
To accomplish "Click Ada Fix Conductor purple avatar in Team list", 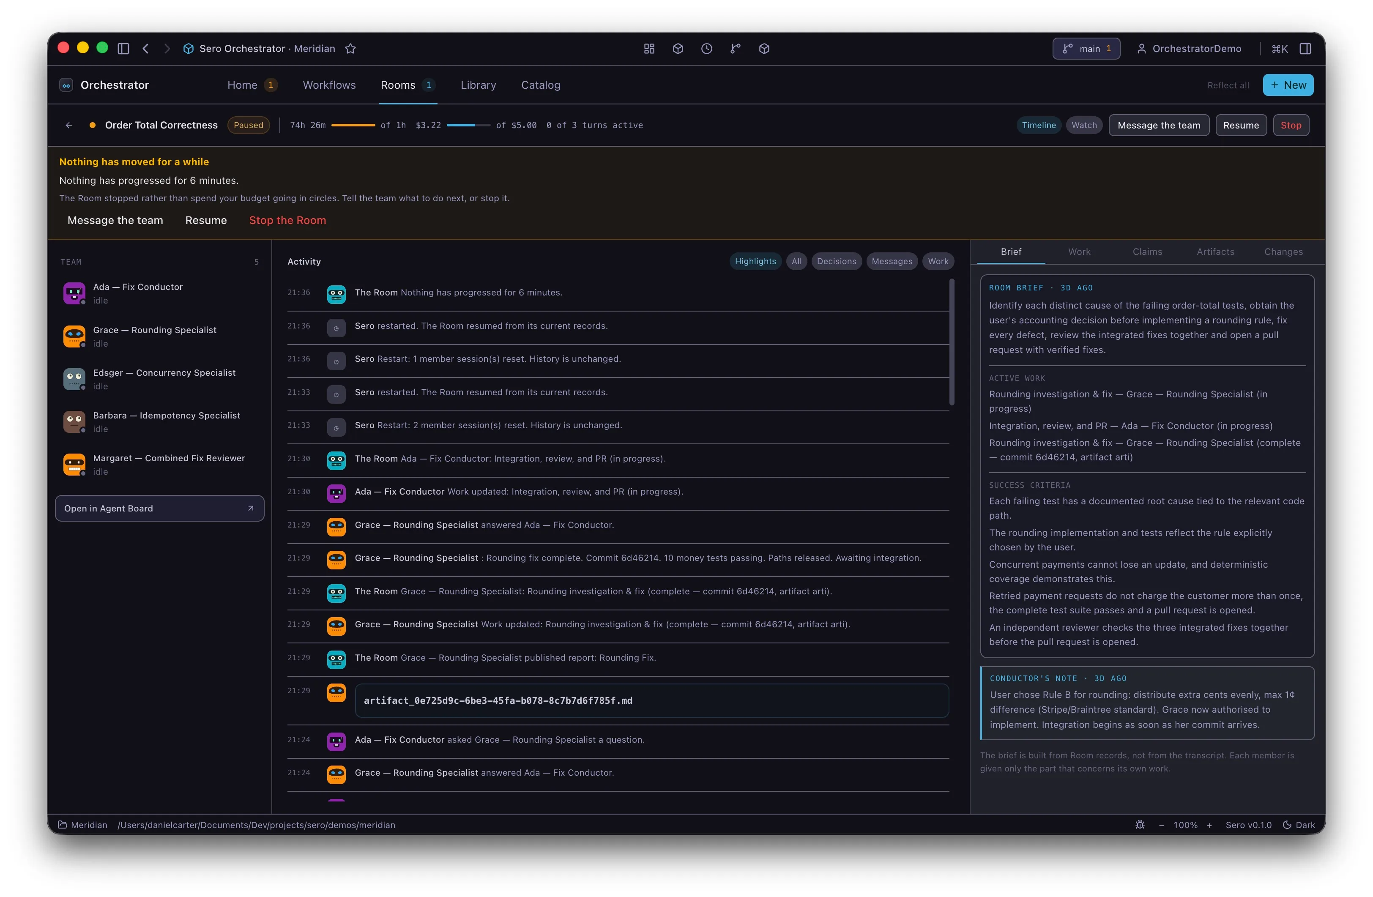I will click(x=74, y=293).
